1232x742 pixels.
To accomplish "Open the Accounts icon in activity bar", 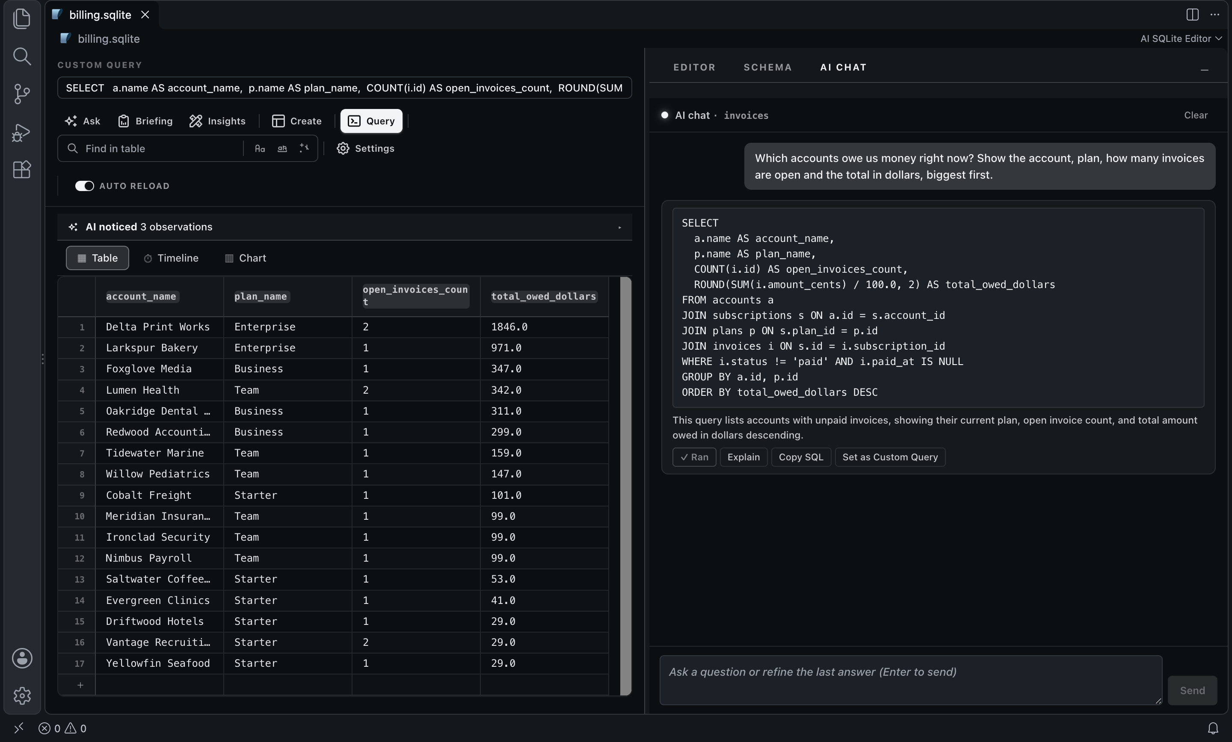I will coord(21,658).
